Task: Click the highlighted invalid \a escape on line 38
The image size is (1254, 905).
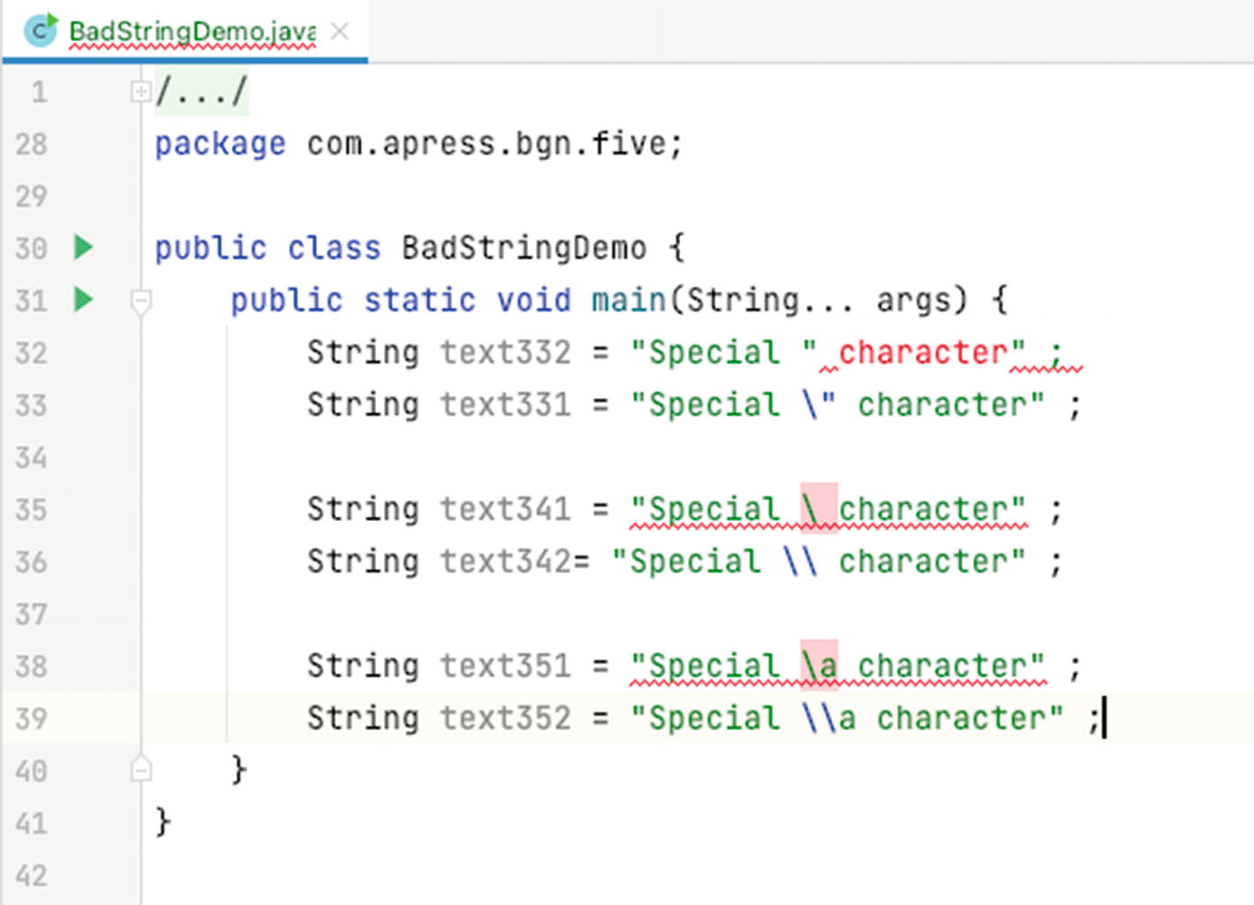Action: click(x=819, y=665)
